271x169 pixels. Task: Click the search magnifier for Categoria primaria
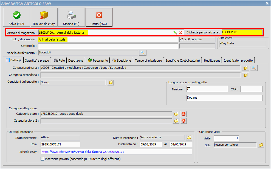tap(254, 68)
